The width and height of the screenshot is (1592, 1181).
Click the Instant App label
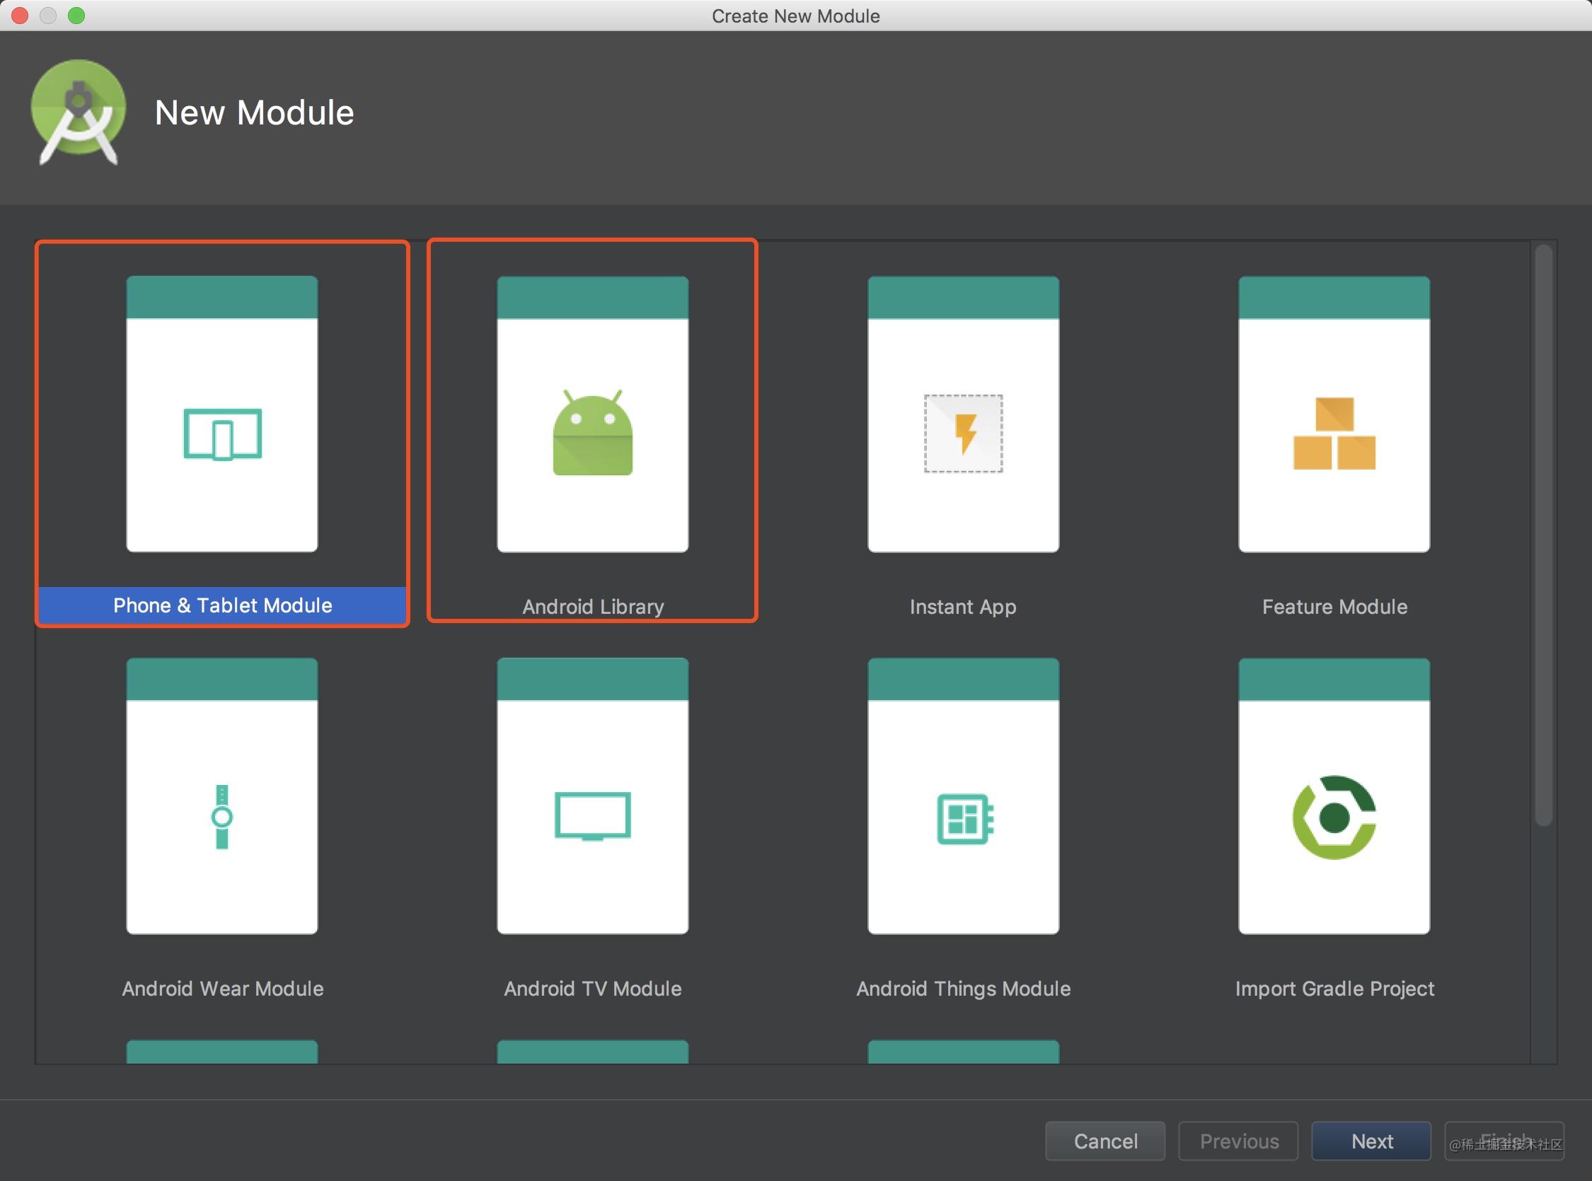pyautogui.click(x=963, y=606)
